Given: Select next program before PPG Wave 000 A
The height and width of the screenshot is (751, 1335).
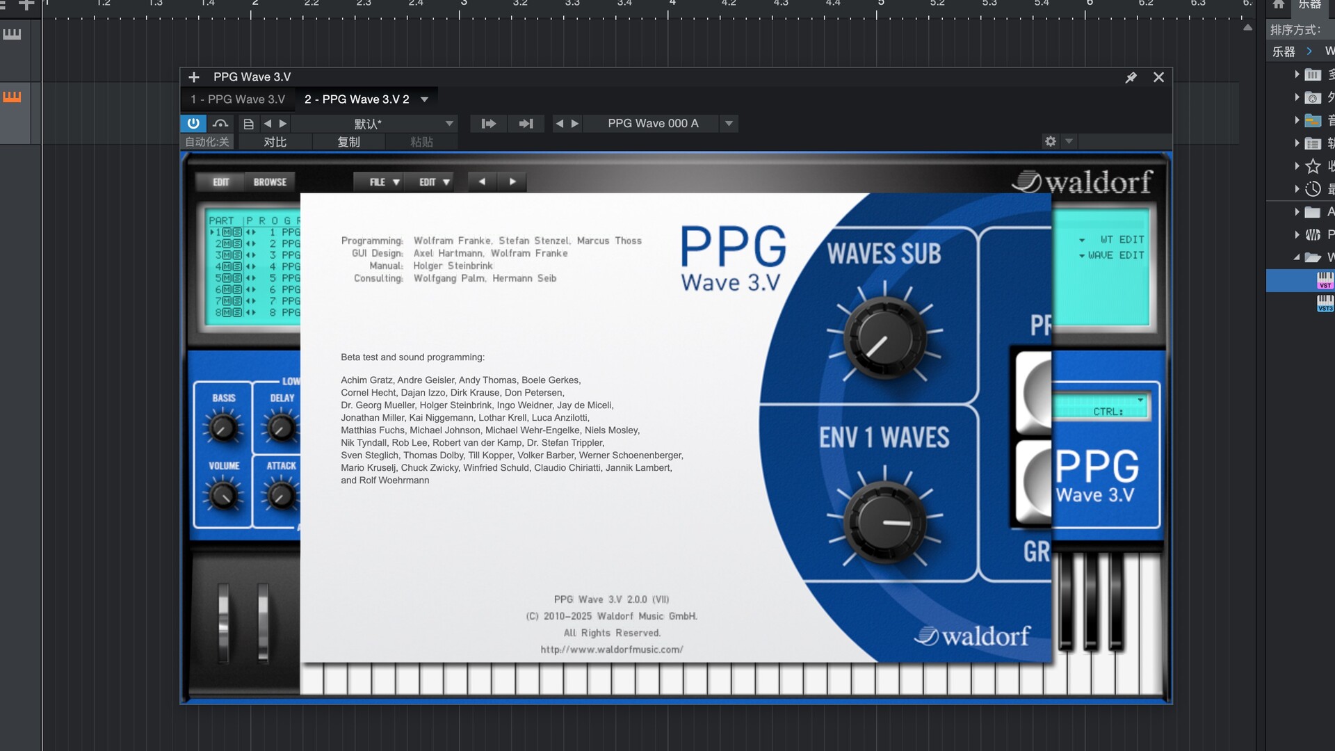Looking at the screenshot, I should 574,124.
